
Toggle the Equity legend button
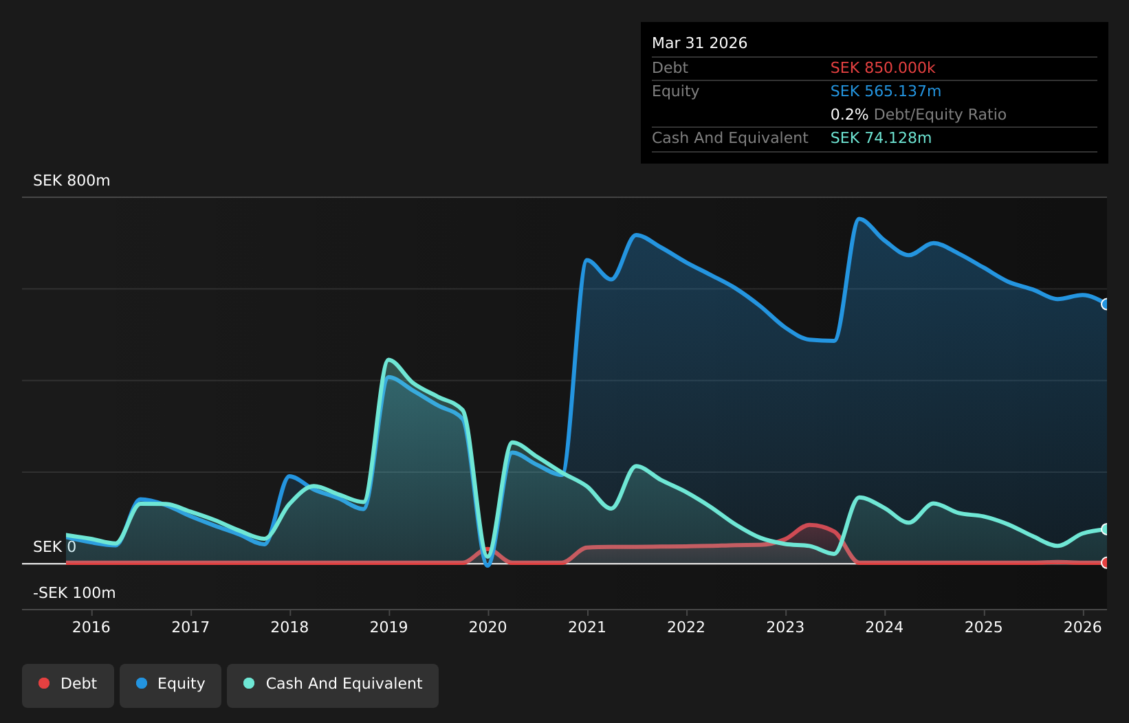(x=171, y=685)
